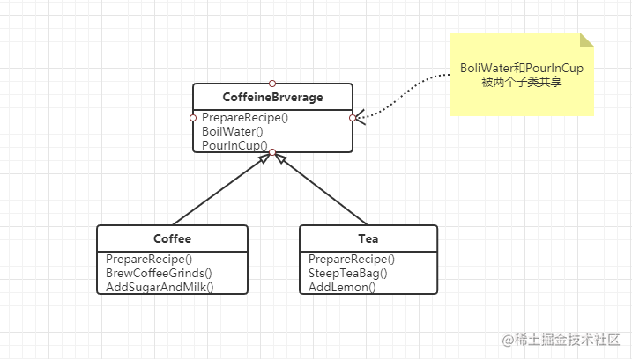Select the yellow sticky note with BoliWater text
This screenshot has width=632, height=359.
[x=522, y=75]
